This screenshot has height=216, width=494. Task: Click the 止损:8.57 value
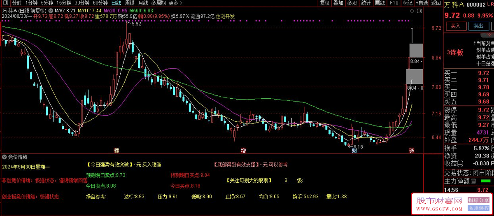[235, 197]
